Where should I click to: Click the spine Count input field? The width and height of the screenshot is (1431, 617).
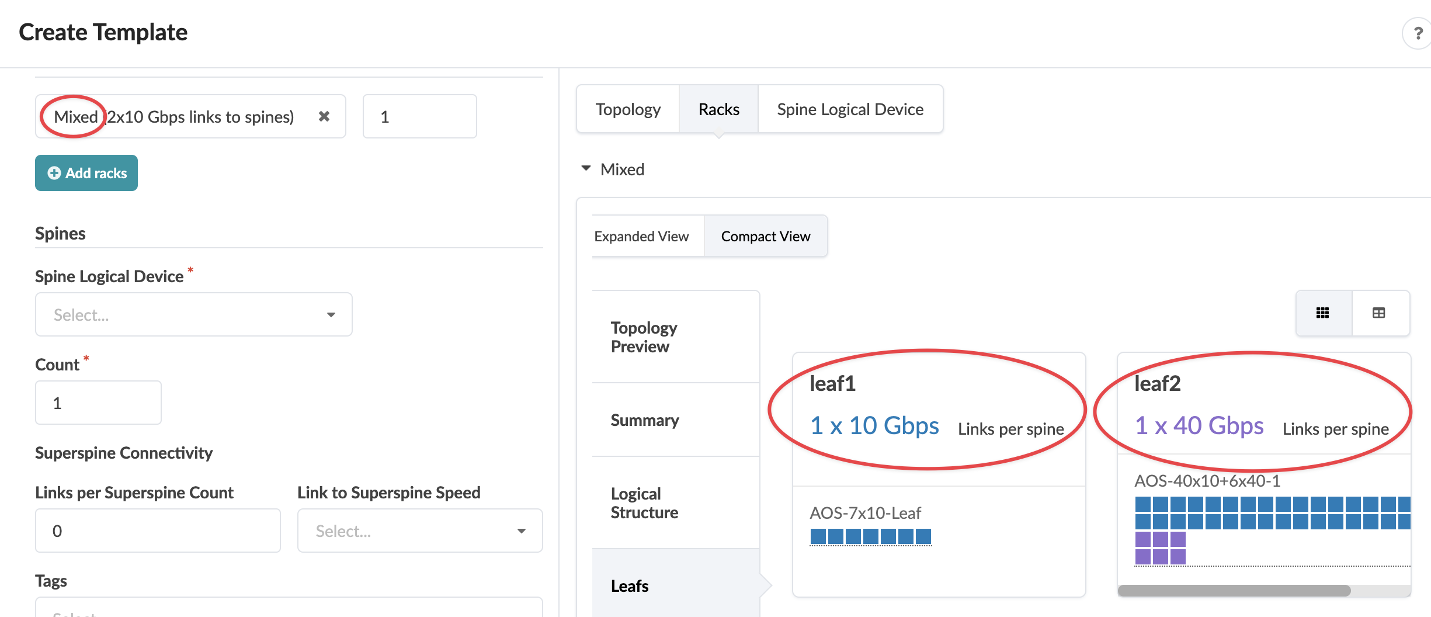click(98, 403)
